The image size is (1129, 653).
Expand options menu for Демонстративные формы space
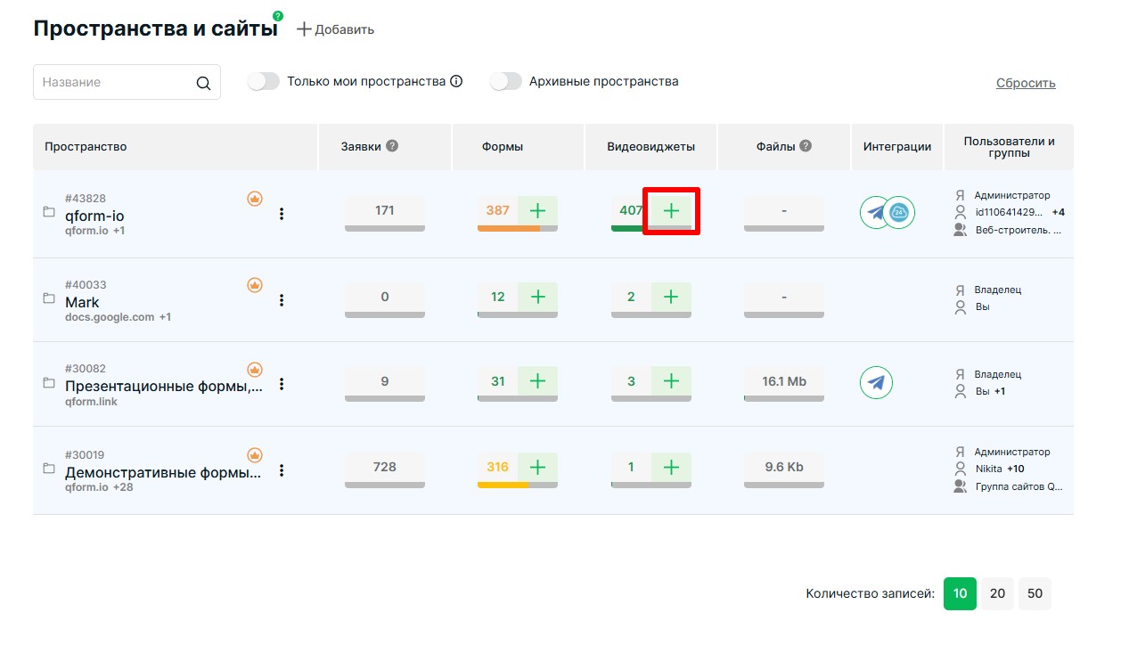[x=282, y=470]
